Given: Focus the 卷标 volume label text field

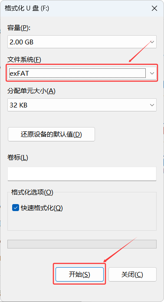Looking at the screenshot, I should click(x=82, y=174).
